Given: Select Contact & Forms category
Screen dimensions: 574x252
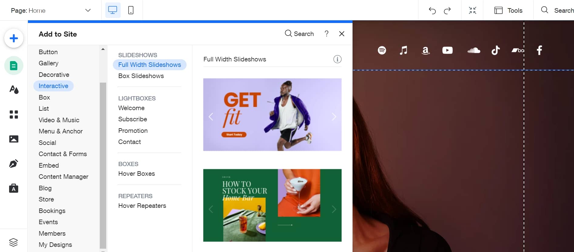Looking at the screenshot, I should (63, 154).
